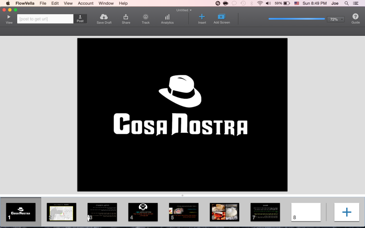The height and width of the screenshot is (228, 365).
Task: Click the Add Screen icon
Action: click(221, 17)
